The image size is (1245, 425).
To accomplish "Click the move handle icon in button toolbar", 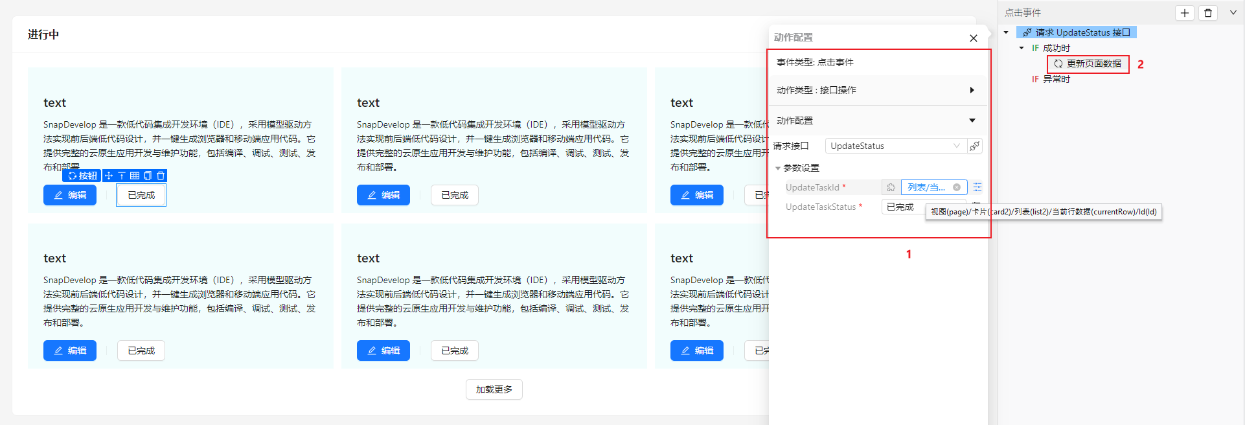I will click(109, 176).
